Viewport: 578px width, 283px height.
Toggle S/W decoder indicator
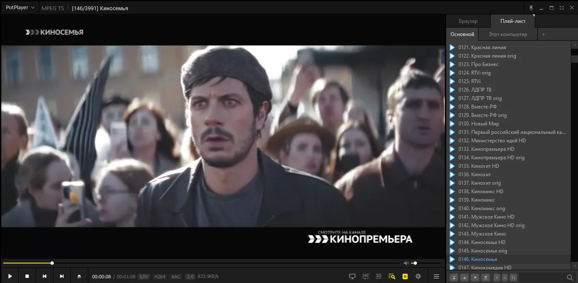tap(144, 277)
